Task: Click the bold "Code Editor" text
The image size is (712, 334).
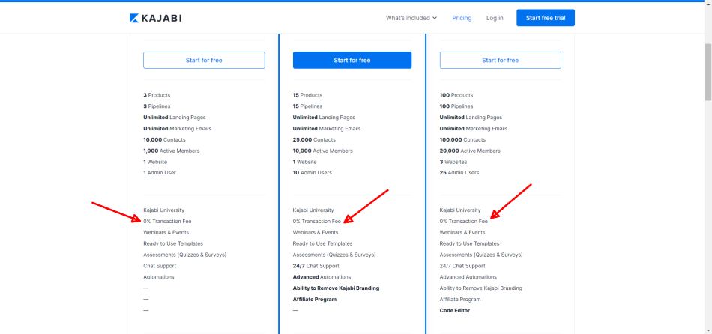Action: coord(455,310)
